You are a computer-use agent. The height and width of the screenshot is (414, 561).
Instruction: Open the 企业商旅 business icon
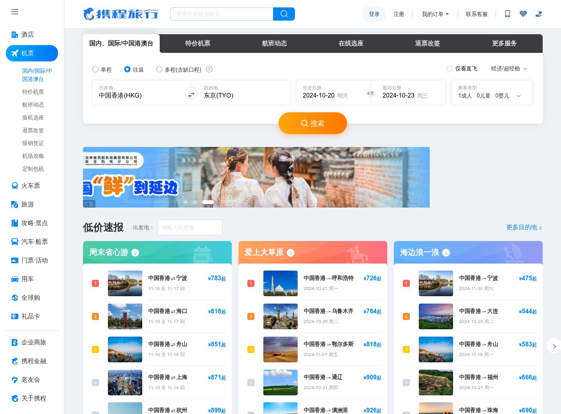pos(15,342)
